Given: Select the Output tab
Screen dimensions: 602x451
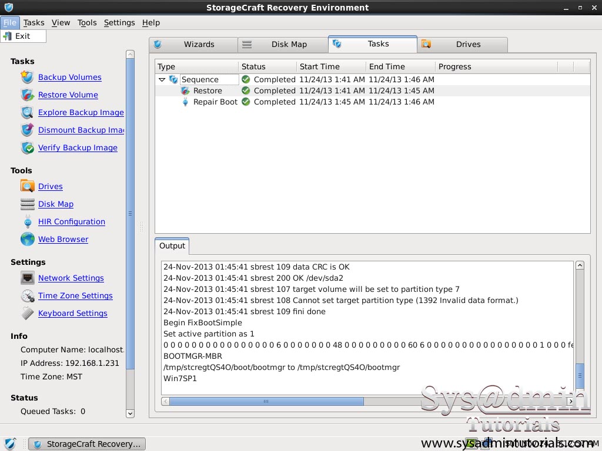Looking at the screenshot, I should [172, 246].
